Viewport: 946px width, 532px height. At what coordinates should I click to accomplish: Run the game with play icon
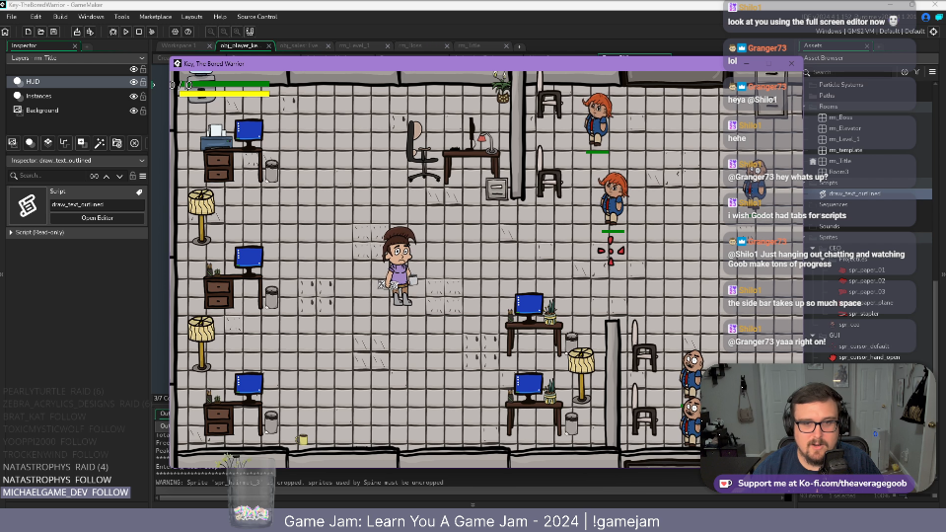point(126,32)
